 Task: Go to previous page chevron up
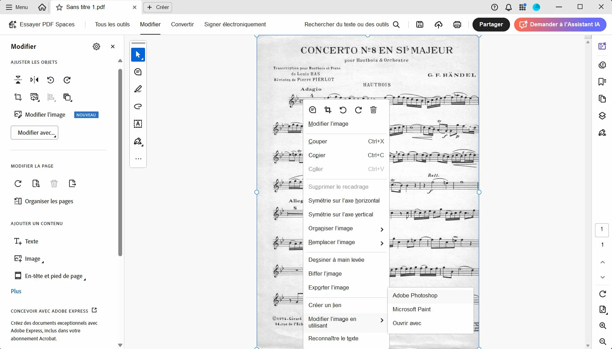click(603, 262)
